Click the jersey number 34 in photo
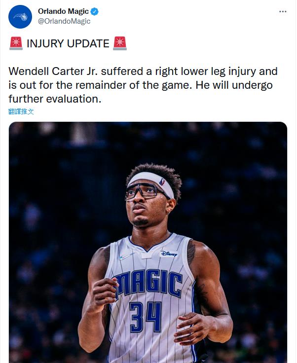 (x=145, y=317)
